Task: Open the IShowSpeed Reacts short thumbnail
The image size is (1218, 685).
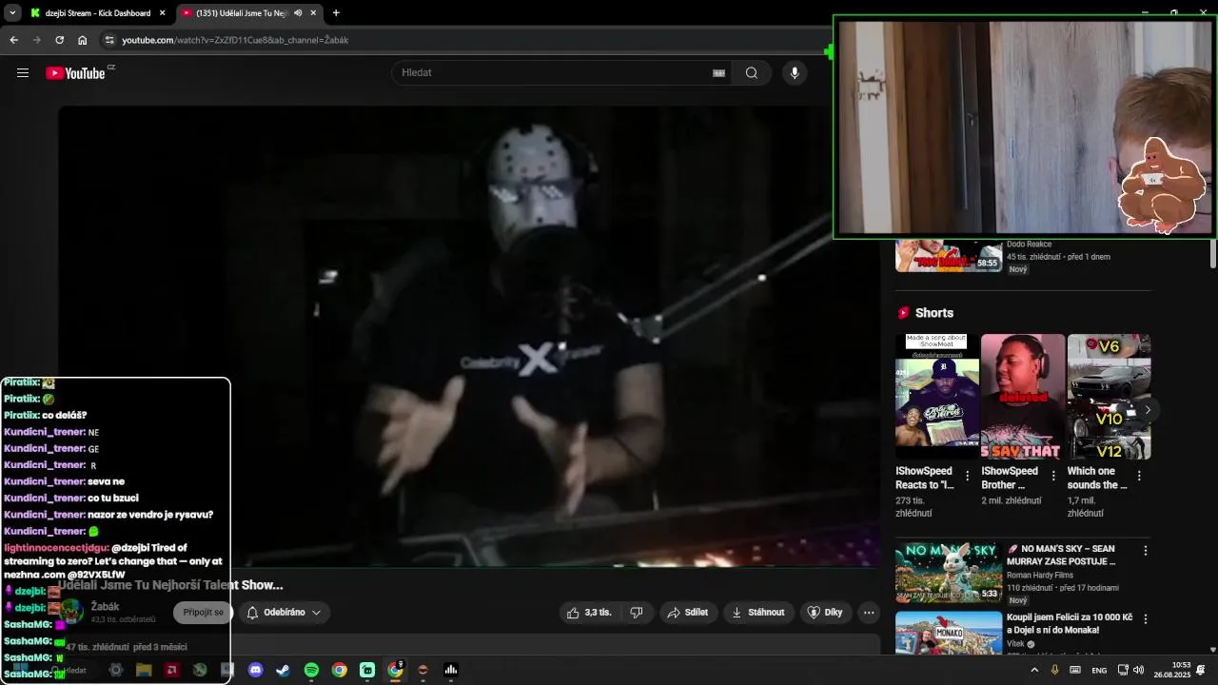Action: click(937, 397)
